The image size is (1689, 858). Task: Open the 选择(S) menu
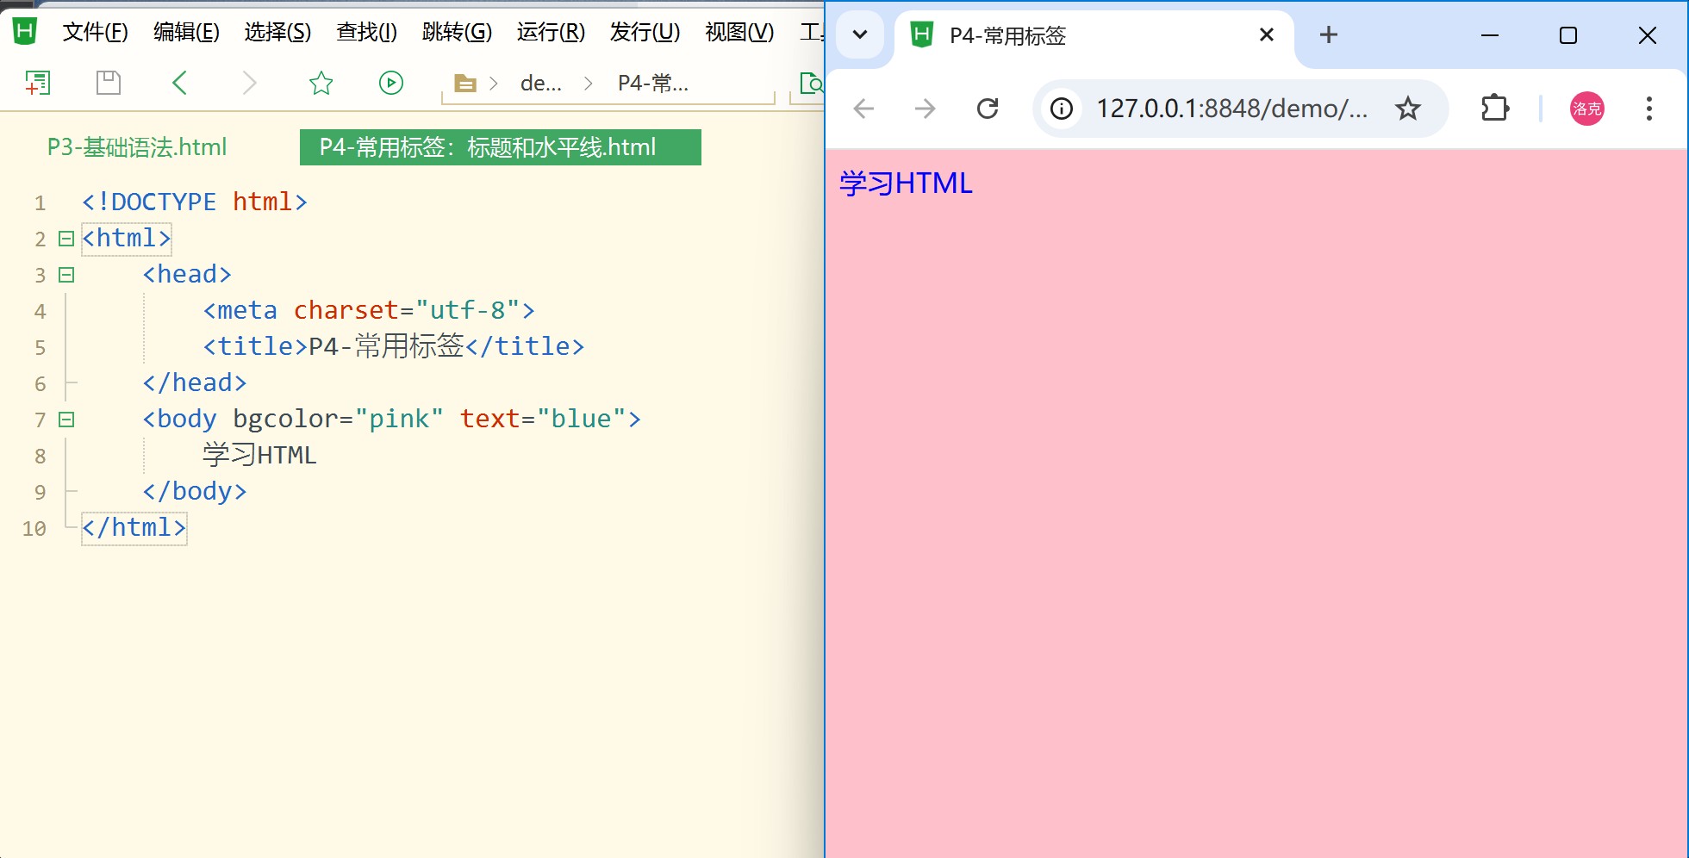277,32
